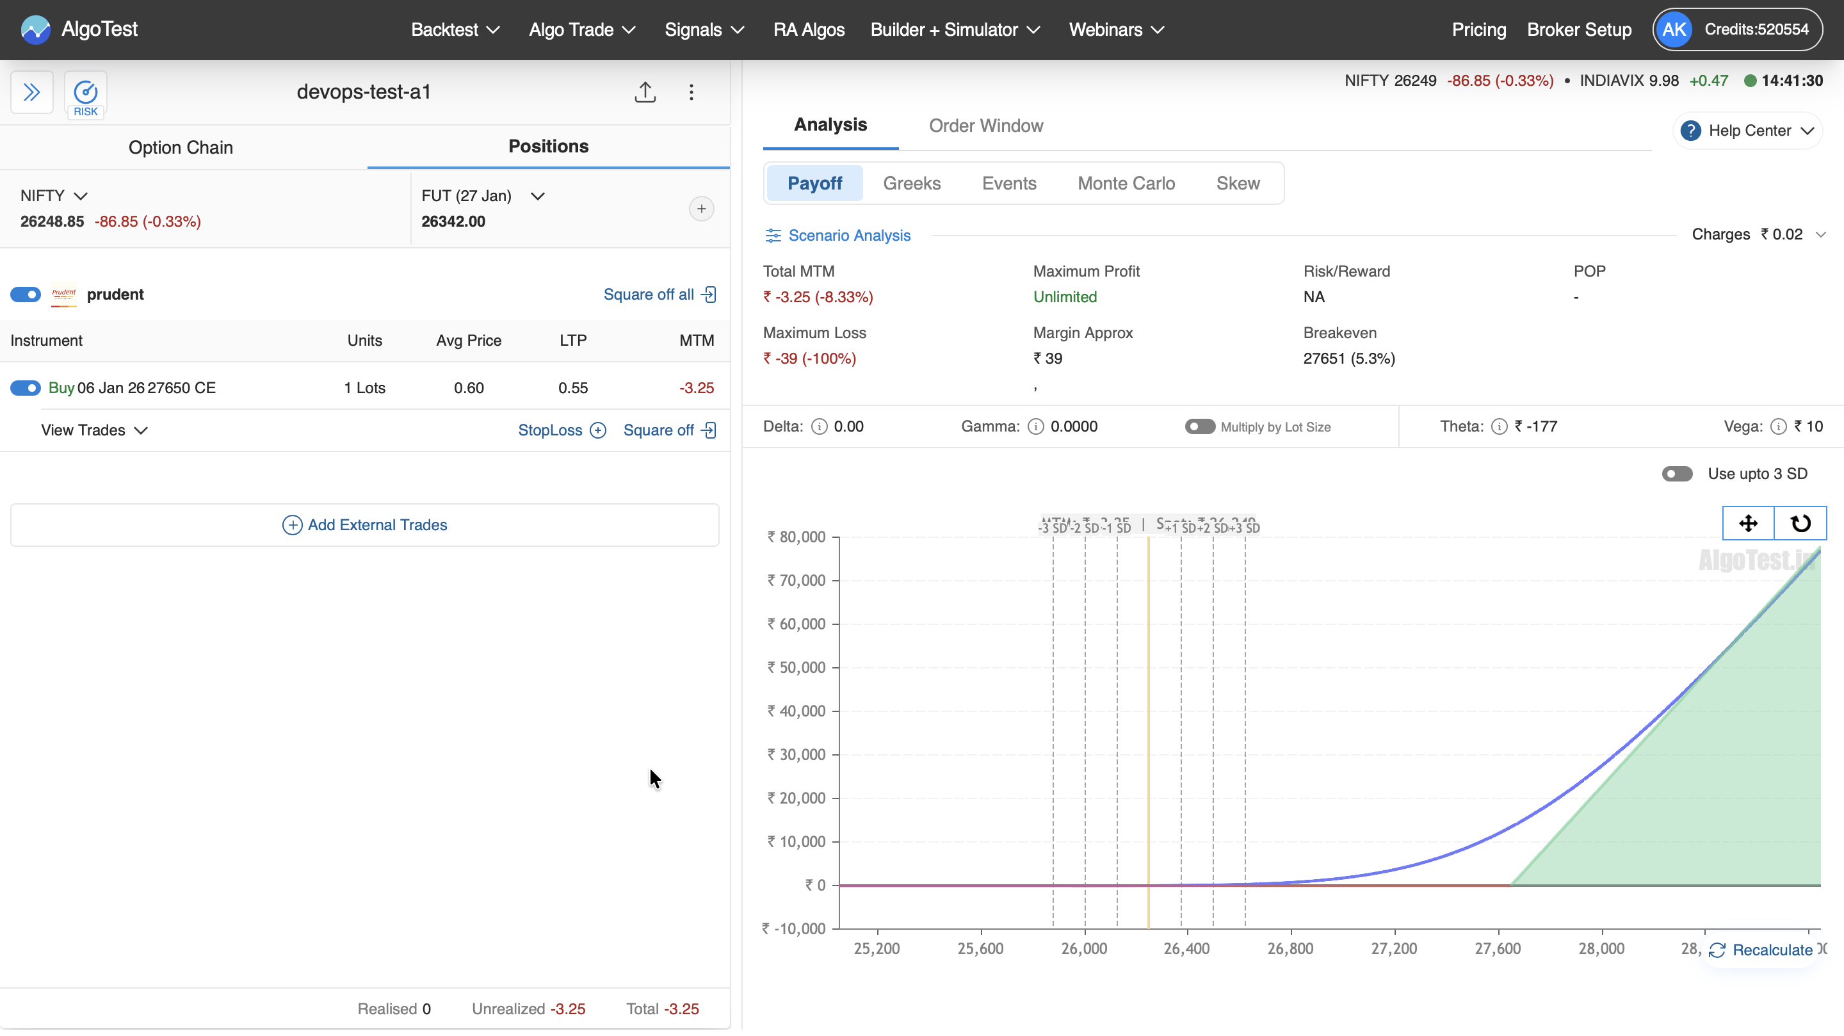Reset chart with the refresh icon
Viewport: 1844px width, 1036px height.
tap(1800, 523)
